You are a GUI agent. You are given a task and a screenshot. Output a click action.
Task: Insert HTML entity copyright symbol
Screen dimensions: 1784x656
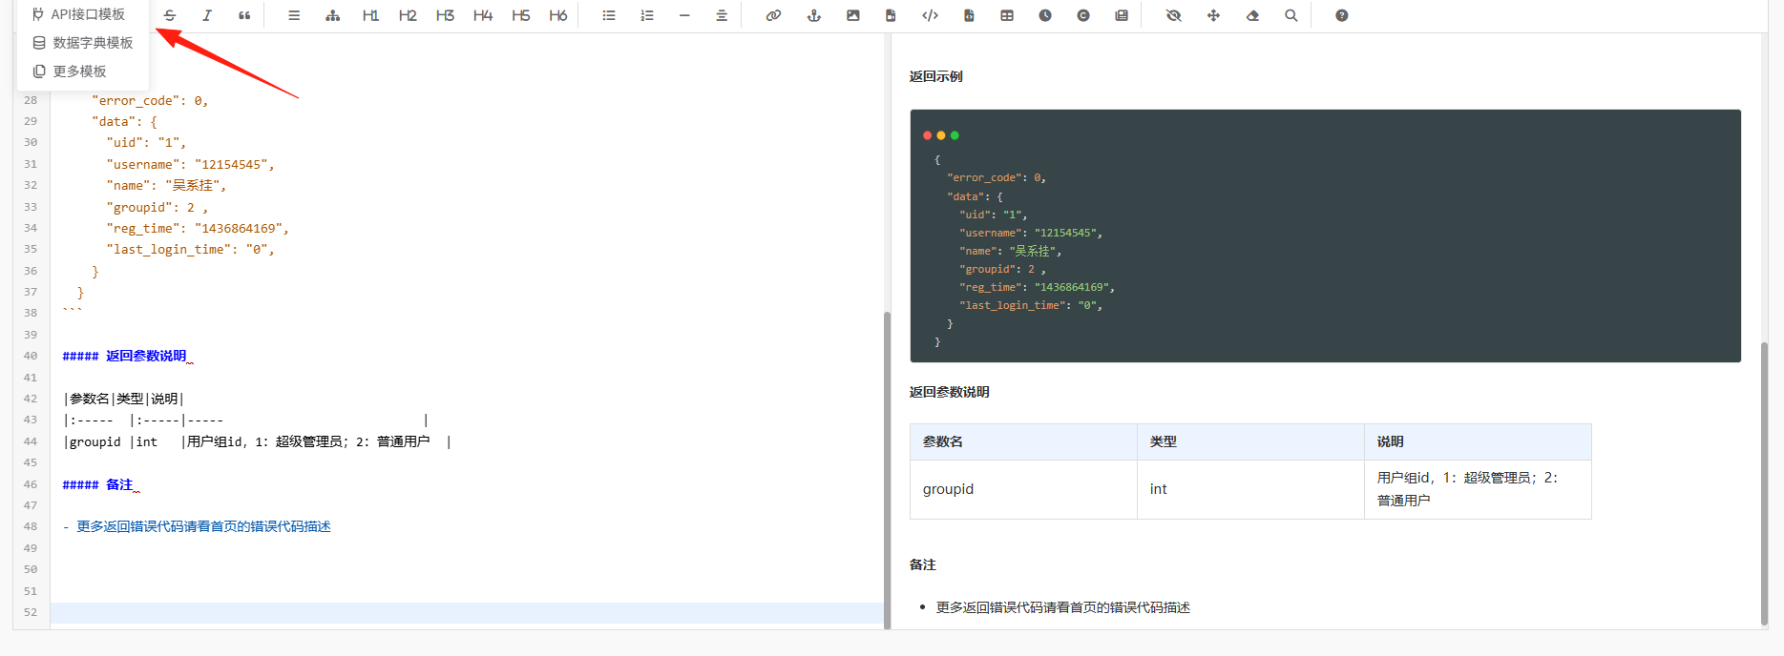click(x=1083, y=15)
